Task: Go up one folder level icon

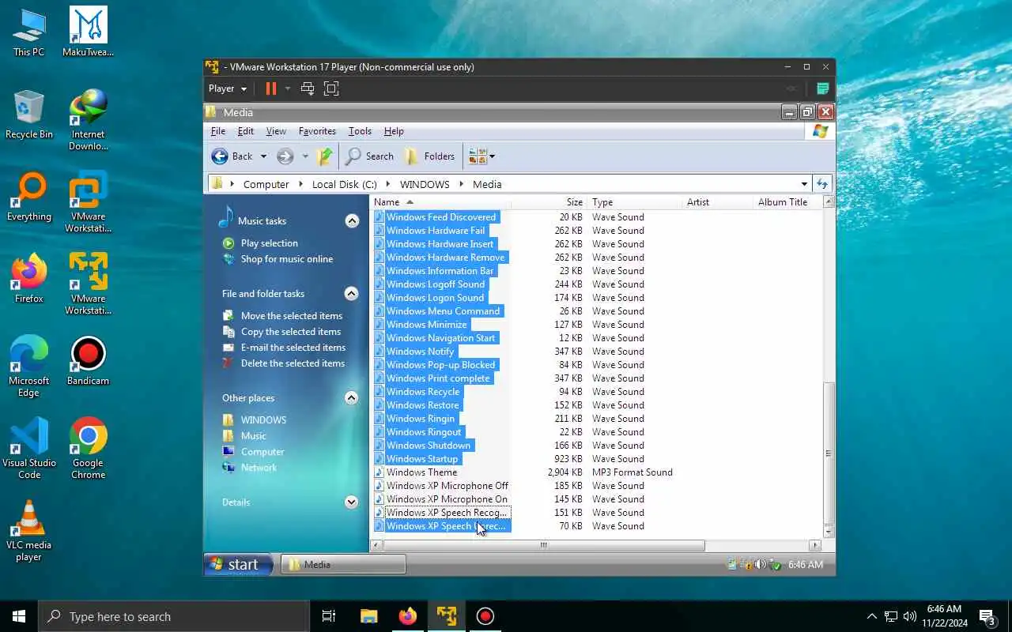Action: click(324, 156)
